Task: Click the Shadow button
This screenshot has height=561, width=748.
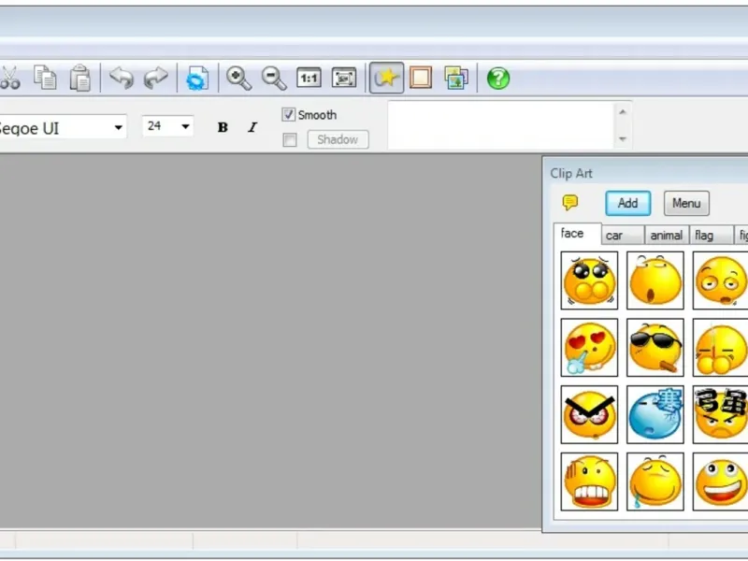Action: [x=338, y=139]
